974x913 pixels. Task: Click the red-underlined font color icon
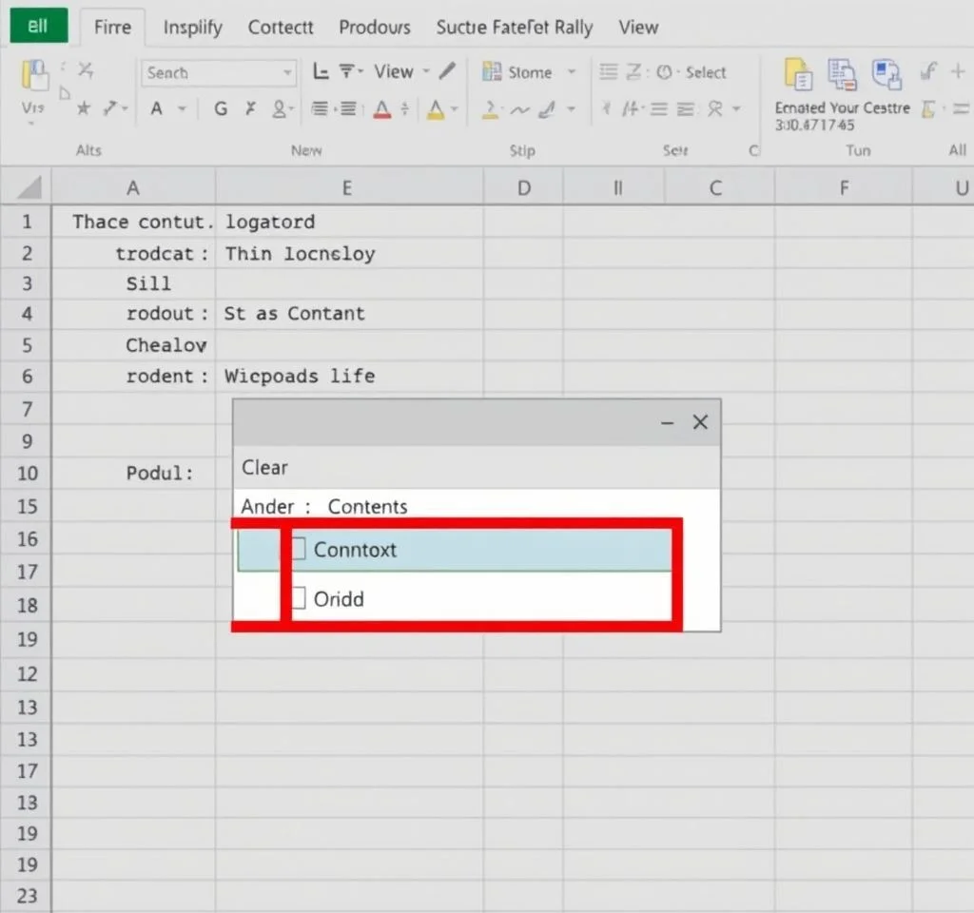[x=381, y=109]
